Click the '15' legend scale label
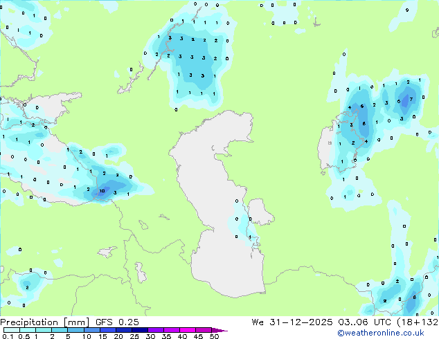The image size is (439, 339). pos(102,336)
